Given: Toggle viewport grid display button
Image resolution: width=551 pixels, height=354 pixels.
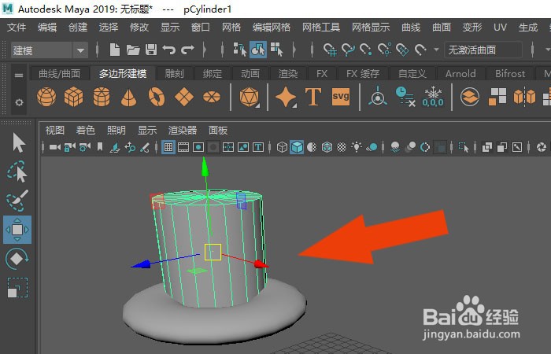Looking at the screenshot, I should pos(168,147).
